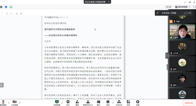Expand video options arrow beside 开启视频
The image size is (196, 106).
click(x=20, y=103)
